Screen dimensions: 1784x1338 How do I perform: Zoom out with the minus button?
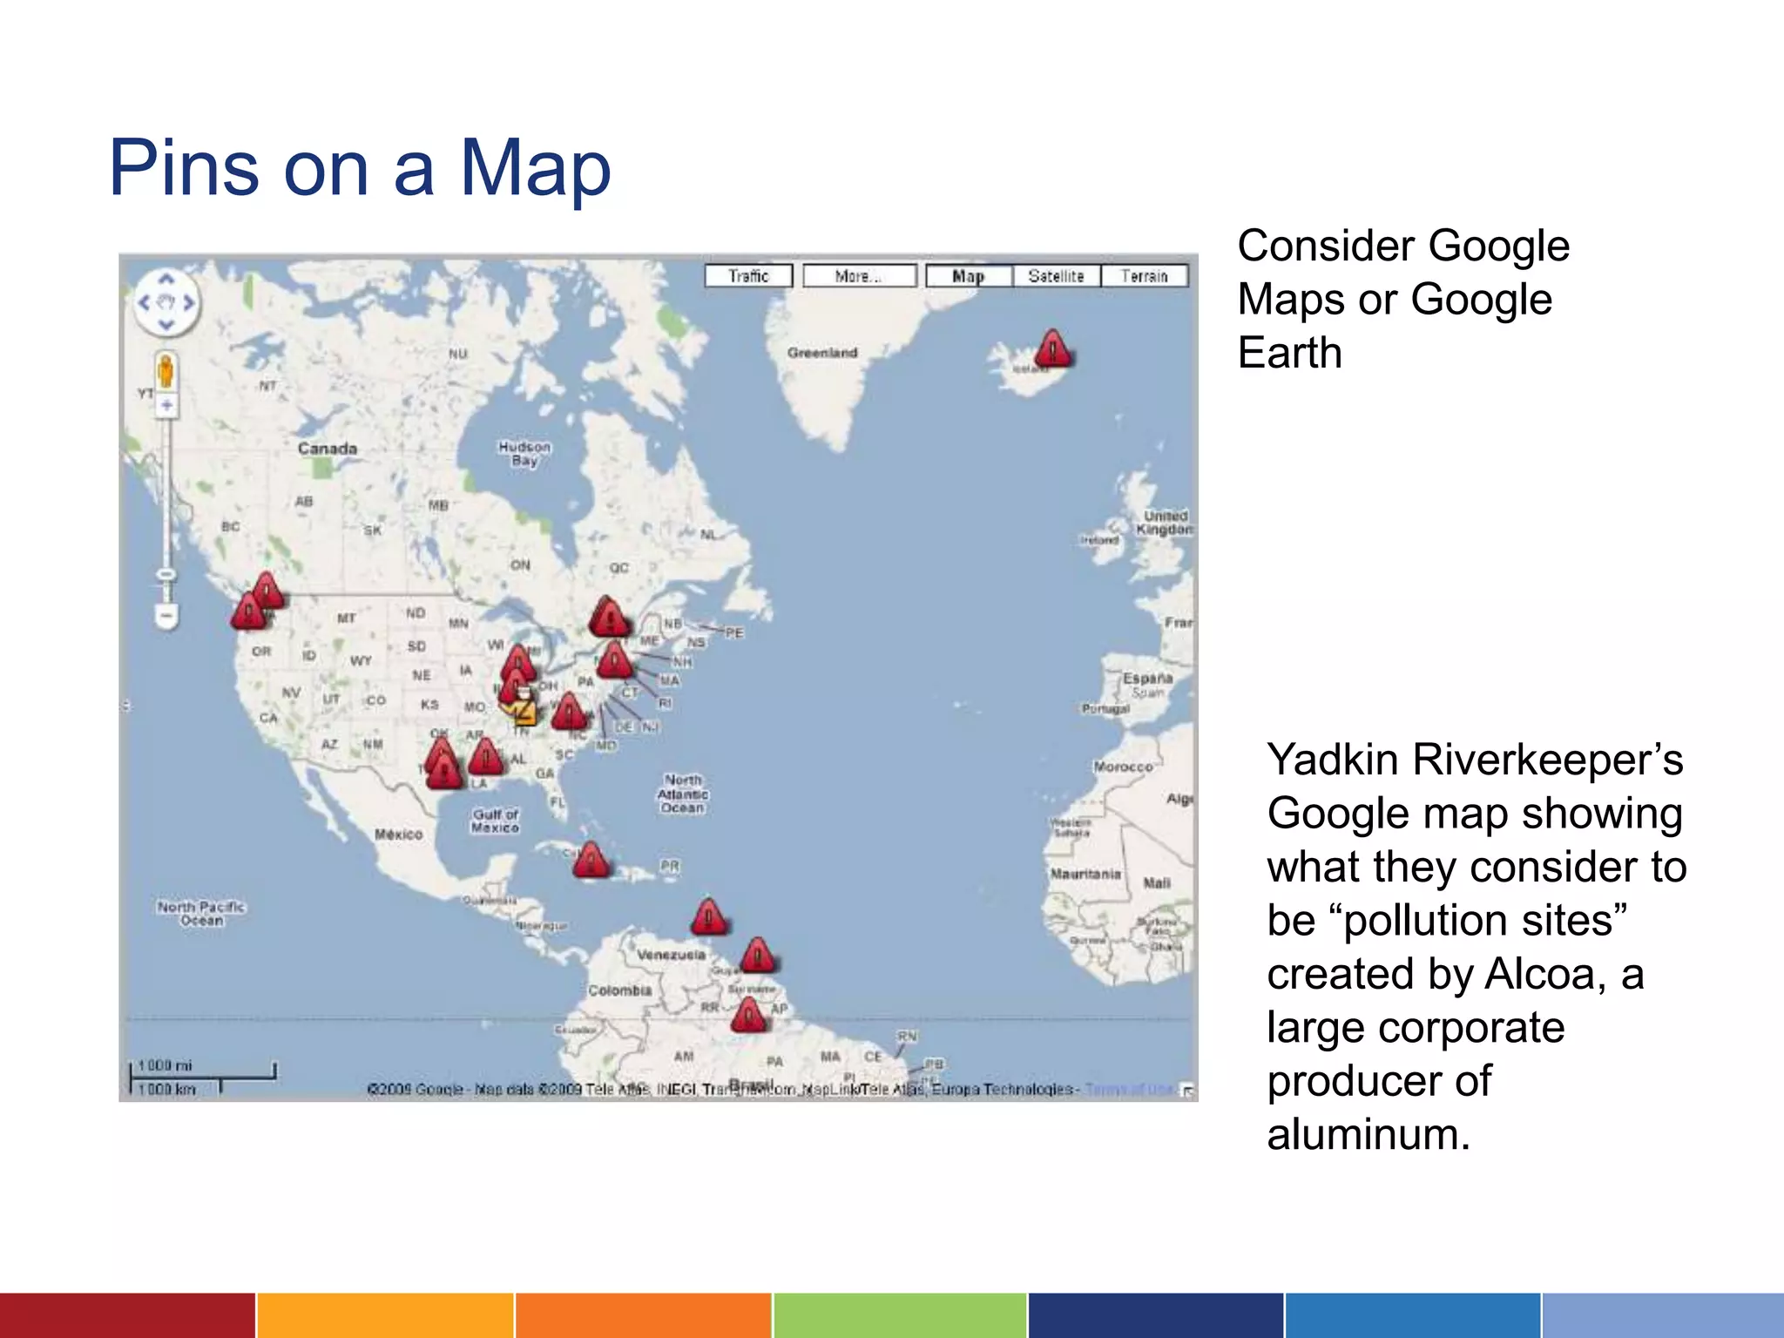(166, 616)
